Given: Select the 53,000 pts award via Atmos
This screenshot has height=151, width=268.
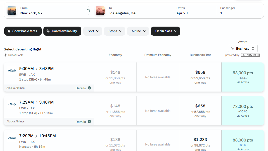Looking at the screenshot, I should (x=242, y=77).
